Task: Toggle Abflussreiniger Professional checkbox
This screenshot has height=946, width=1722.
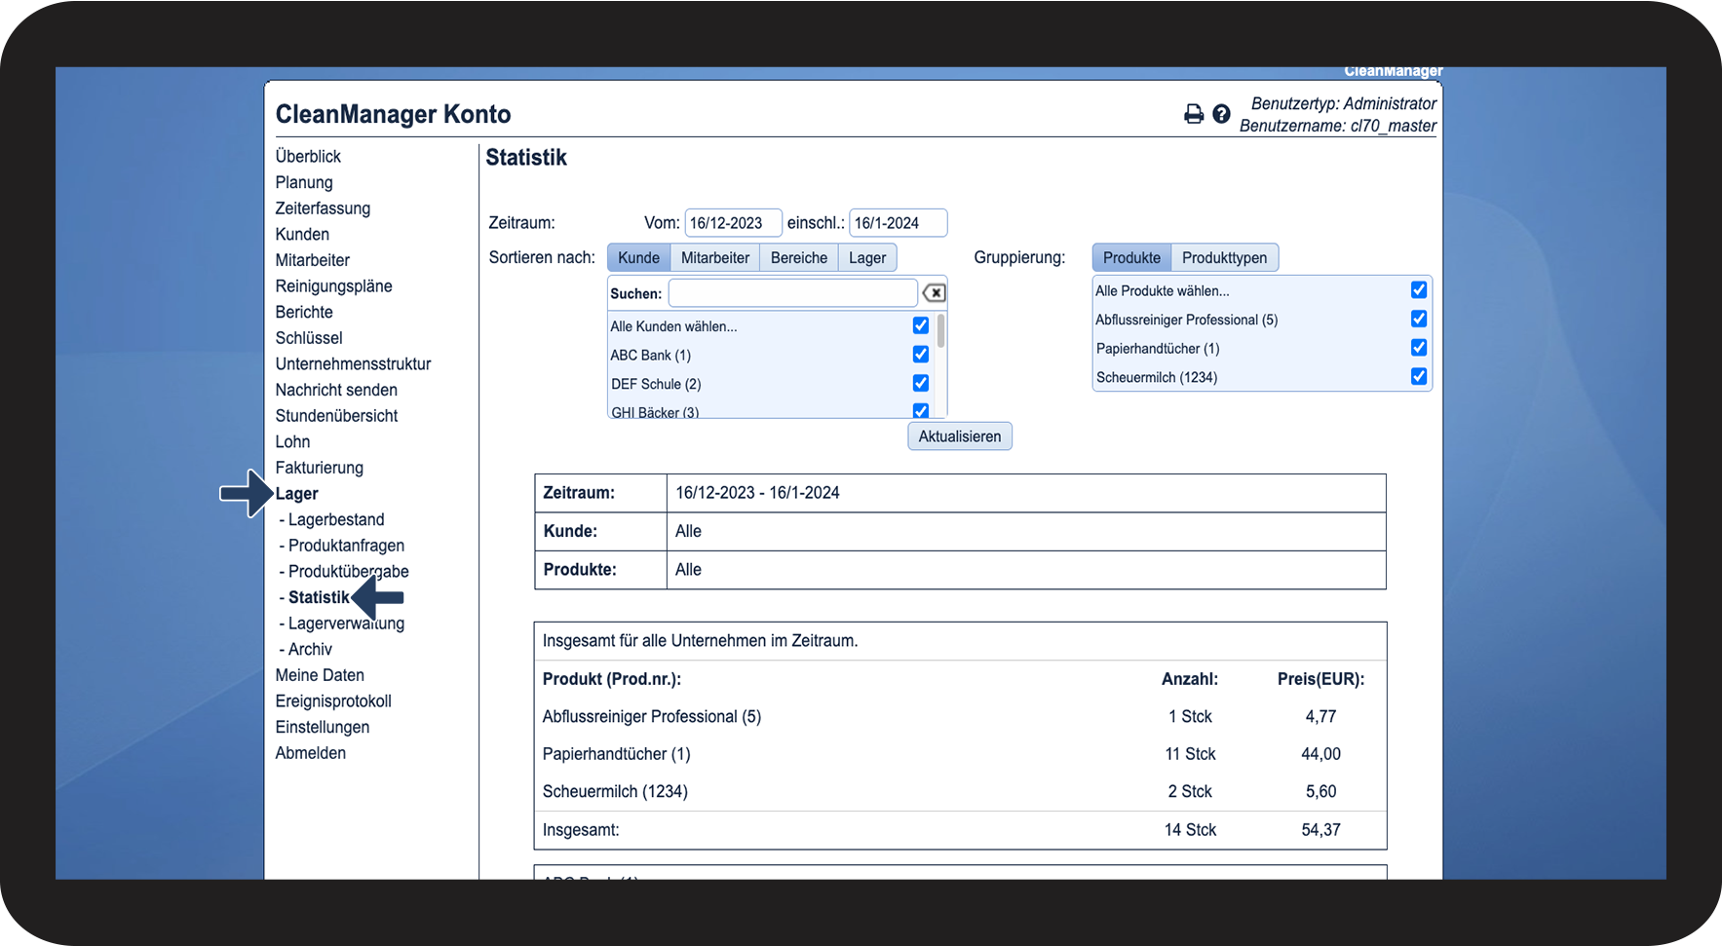Action: click(1418, 320)
